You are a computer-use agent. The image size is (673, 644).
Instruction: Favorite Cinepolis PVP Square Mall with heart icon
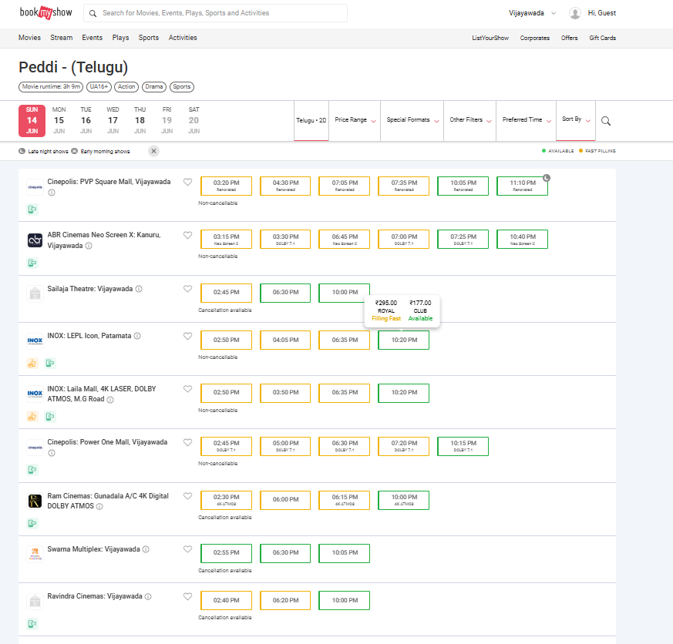point(187,182)
